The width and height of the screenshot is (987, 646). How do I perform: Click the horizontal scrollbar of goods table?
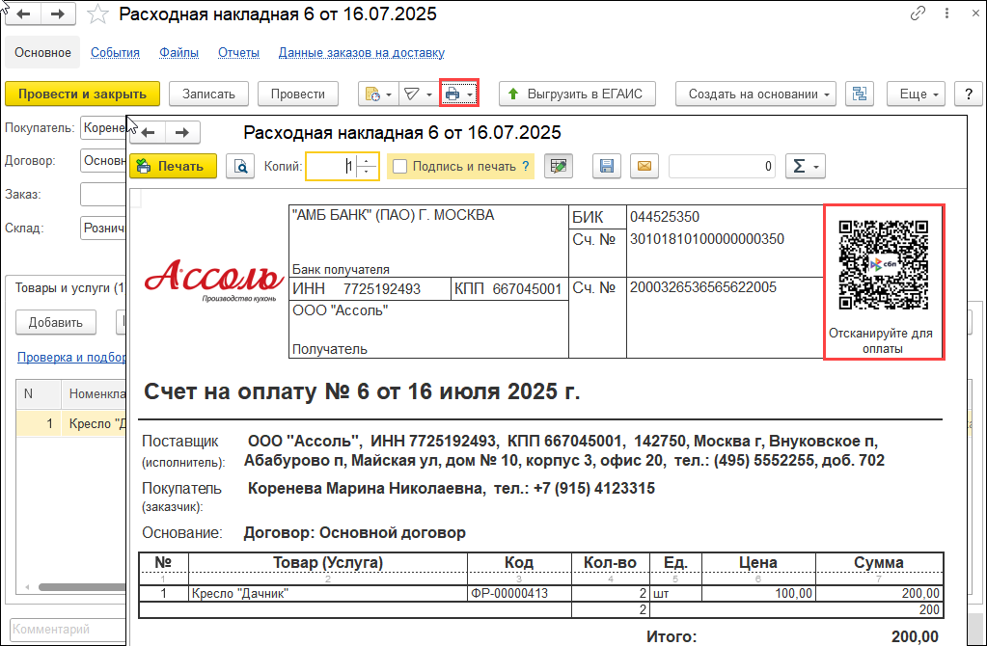click(82, 587)
